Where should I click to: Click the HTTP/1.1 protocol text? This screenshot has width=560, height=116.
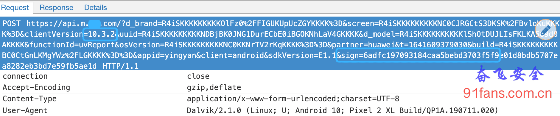click(121, 66)
